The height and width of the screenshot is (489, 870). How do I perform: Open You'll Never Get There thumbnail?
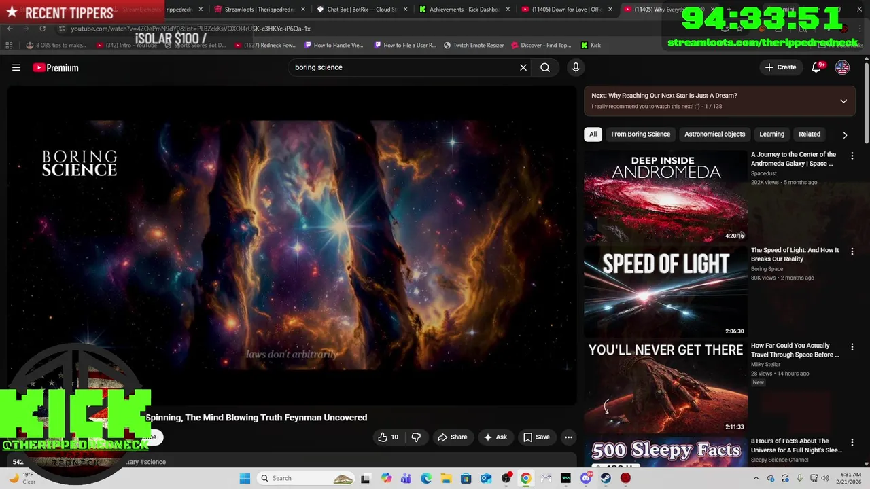click(665, 387)
